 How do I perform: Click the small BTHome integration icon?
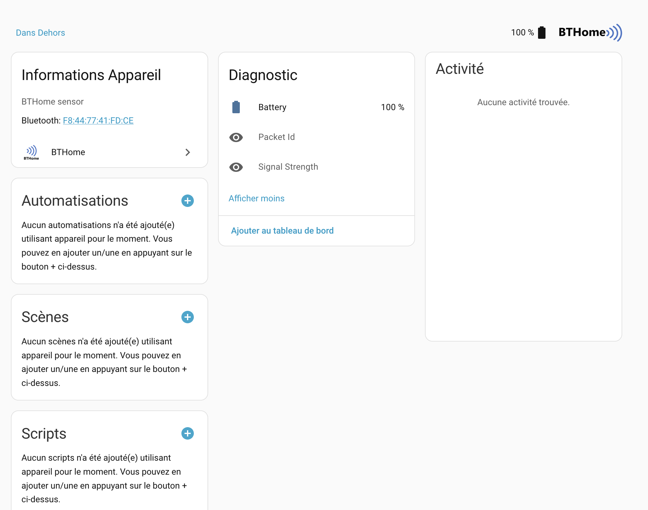click(31, 152)
